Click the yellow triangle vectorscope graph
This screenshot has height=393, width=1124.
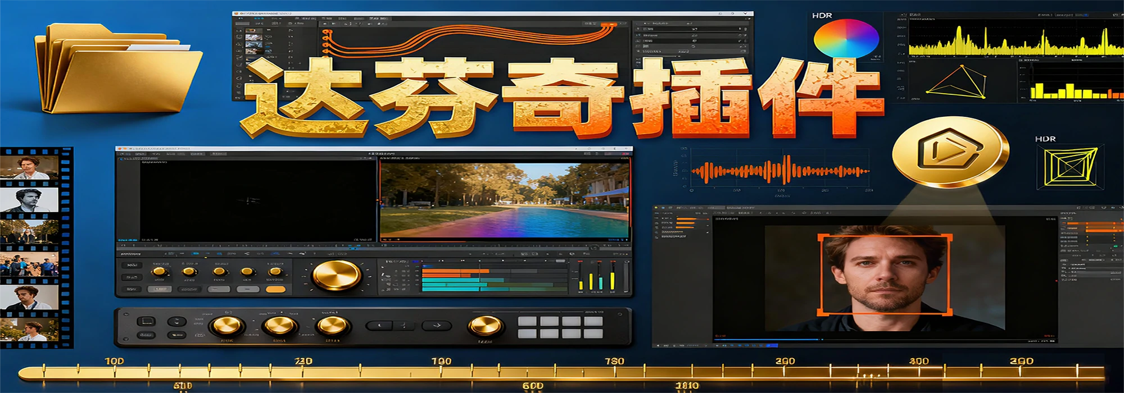[958, 83]
